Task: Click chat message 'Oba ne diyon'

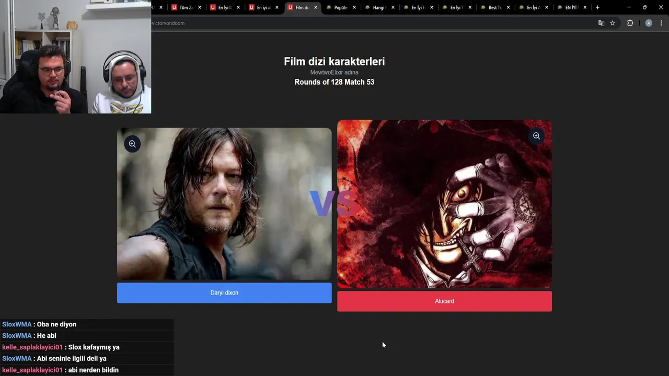Action: [x=56, y=324]
